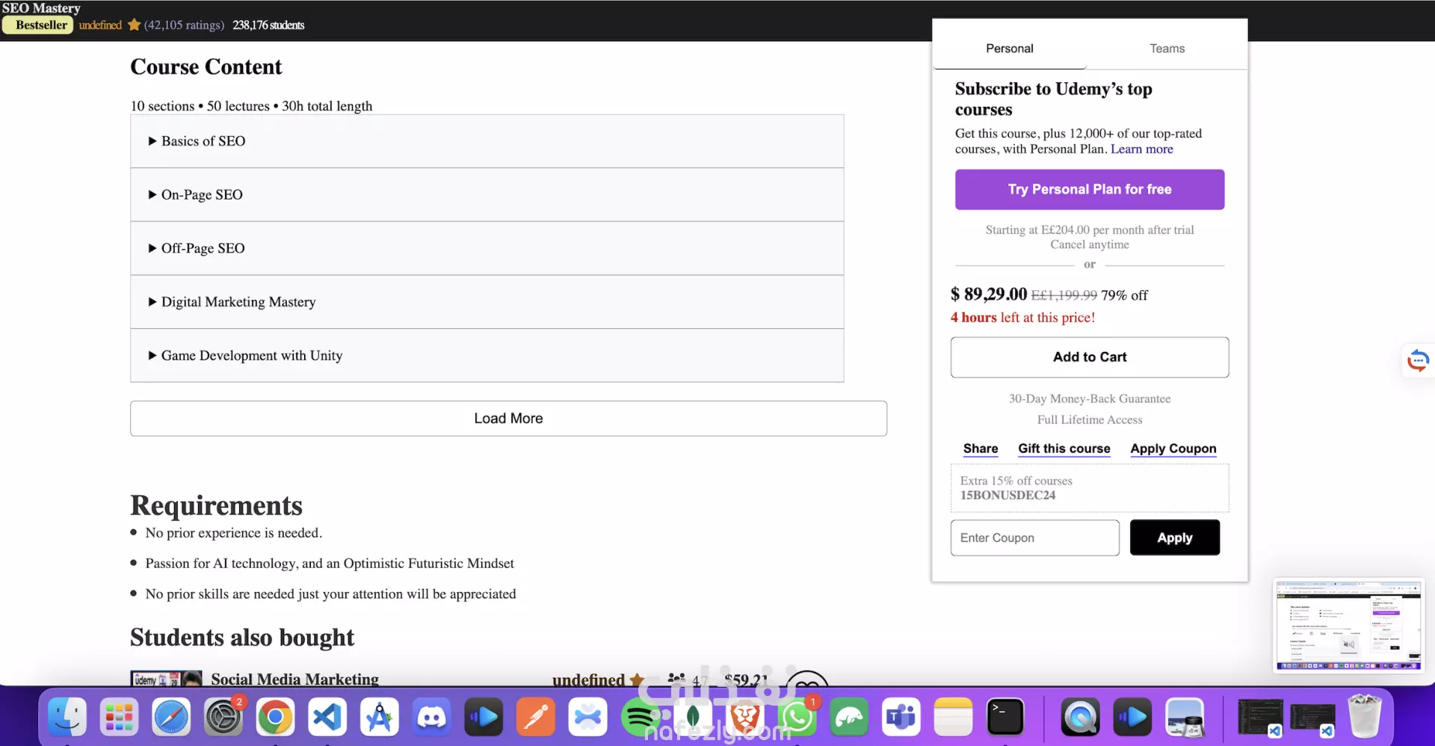Viewport: 1435px width, 746px height.
Task: Apply the entered coupon code
Action: [x=1174, y=537]
